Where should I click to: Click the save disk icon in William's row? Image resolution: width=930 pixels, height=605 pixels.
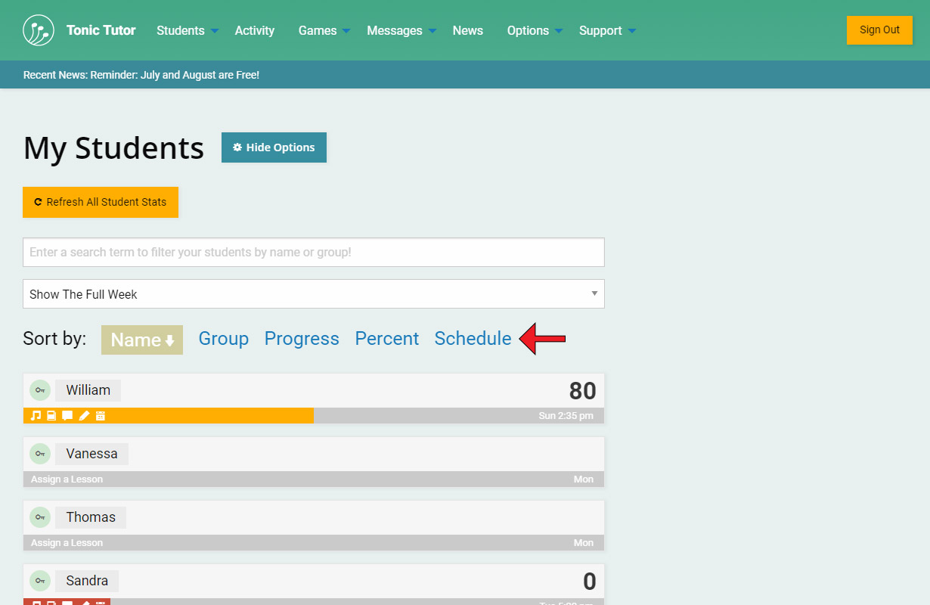pyautogui.click(x=51, y=416)
